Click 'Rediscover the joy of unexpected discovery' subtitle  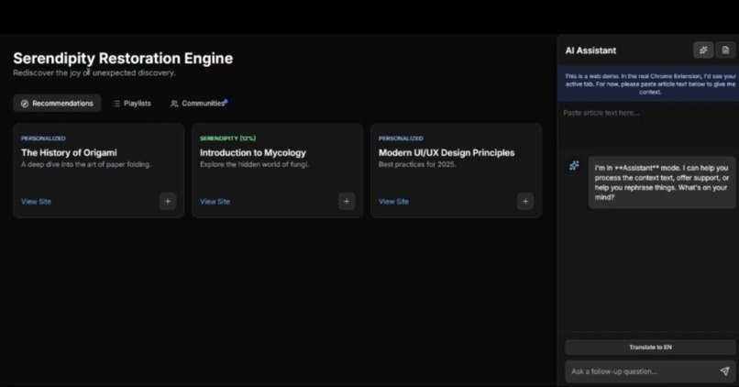94,73
